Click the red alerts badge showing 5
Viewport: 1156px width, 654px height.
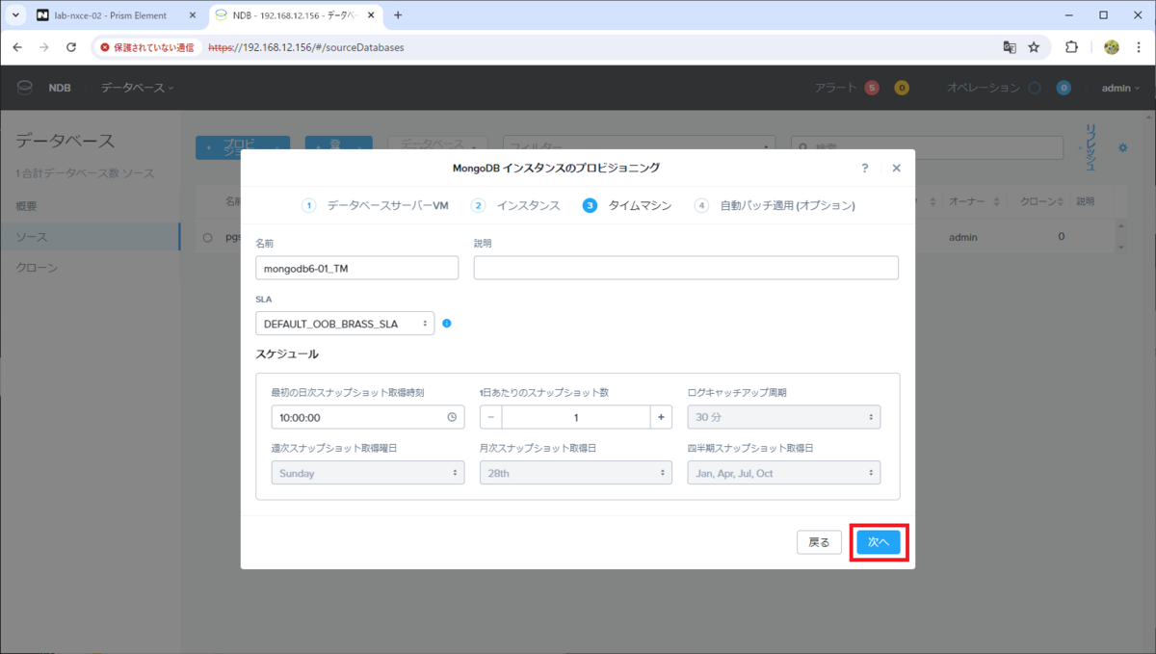872,88
